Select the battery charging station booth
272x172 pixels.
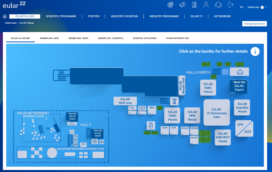point(151,126)
